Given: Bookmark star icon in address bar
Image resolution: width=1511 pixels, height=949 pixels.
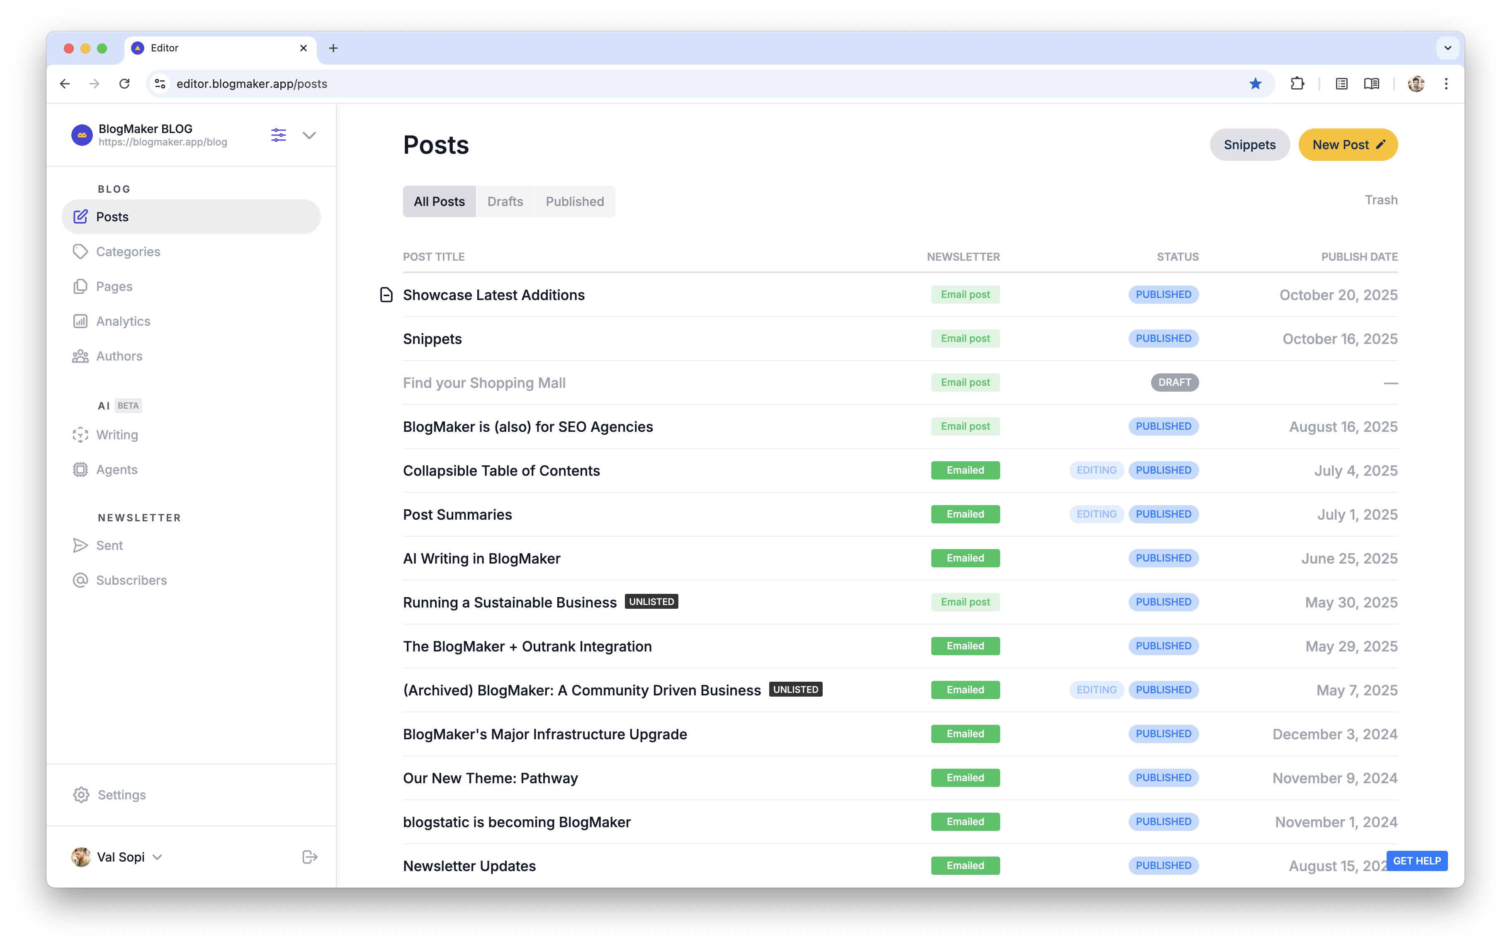Looking at the screenshot, I should coord(1255,84).
